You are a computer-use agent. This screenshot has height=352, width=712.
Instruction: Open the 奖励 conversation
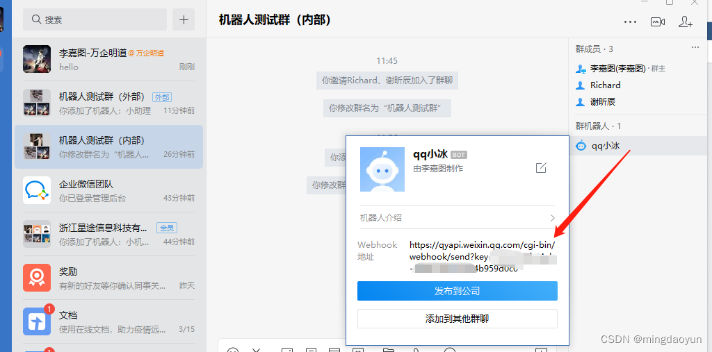[109, 278]
